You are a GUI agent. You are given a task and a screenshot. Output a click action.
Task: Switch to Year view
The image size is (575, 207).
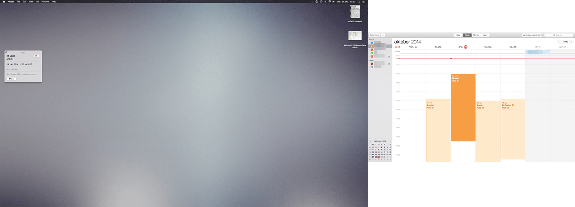click(485, 35)
